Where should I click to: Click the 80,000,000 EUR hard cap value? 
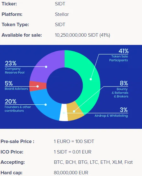(71, 173)
